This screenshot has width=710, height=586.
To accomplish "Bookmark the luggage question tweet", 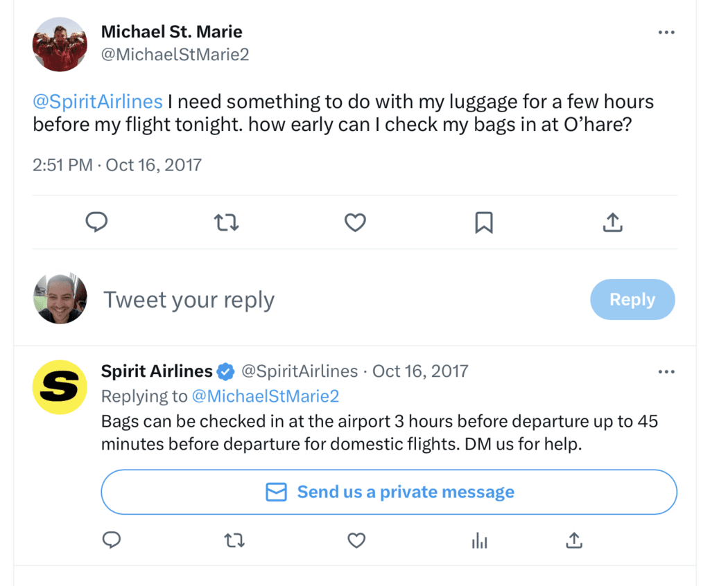I will point(484,222).
